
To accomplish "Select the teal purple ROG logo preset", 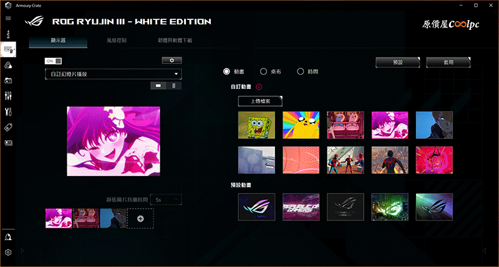I will 434,207.
